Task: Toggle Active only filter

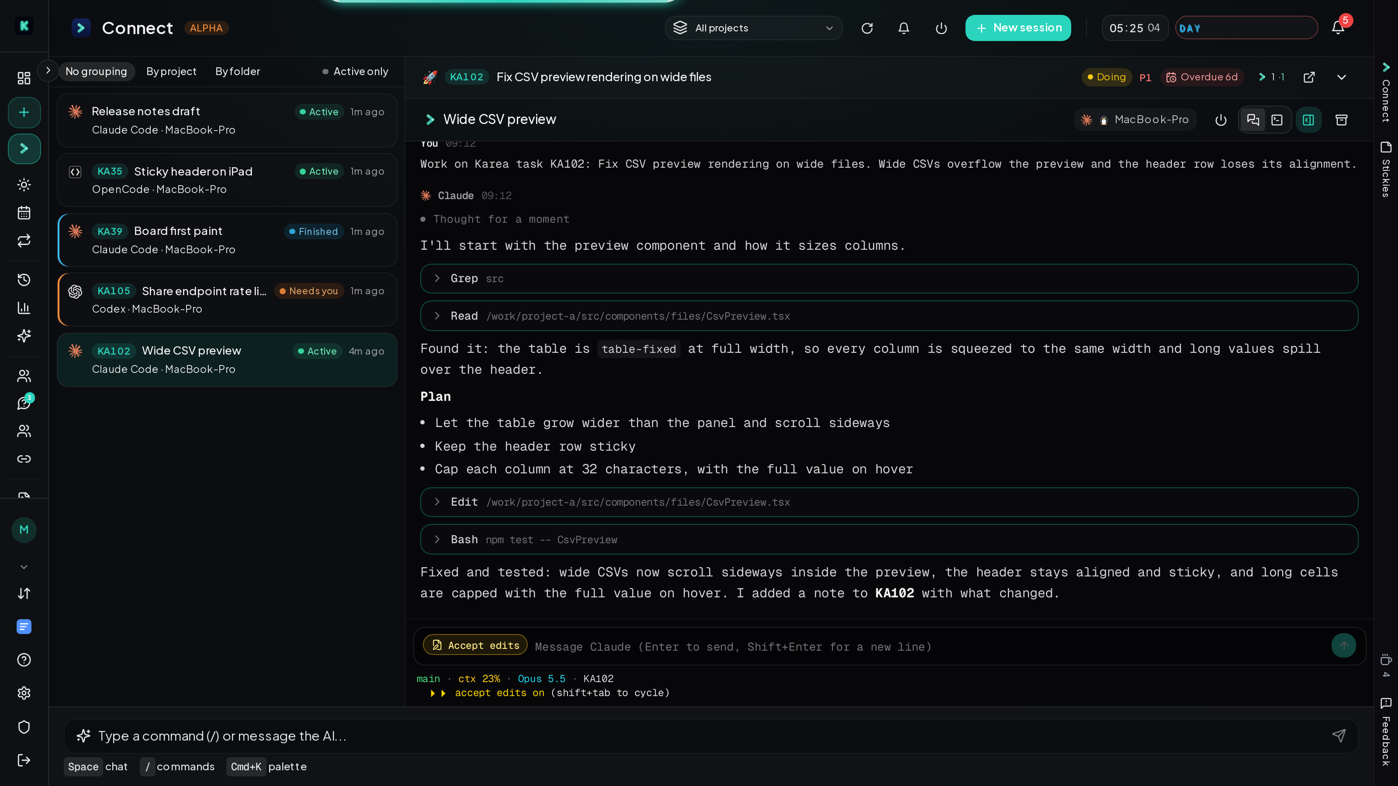Action: pos(356,72)
